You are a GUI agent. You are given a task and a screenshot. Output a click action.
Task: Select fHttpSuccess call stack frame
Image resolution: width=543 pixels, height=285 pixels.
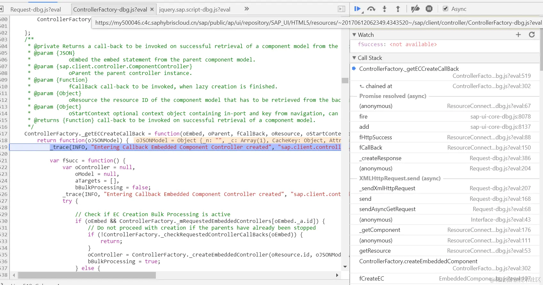(445, 137)
